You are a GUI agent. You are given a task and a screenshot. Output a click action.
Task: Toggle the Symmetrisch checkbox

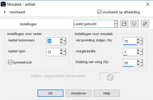[x=10, y=62]
